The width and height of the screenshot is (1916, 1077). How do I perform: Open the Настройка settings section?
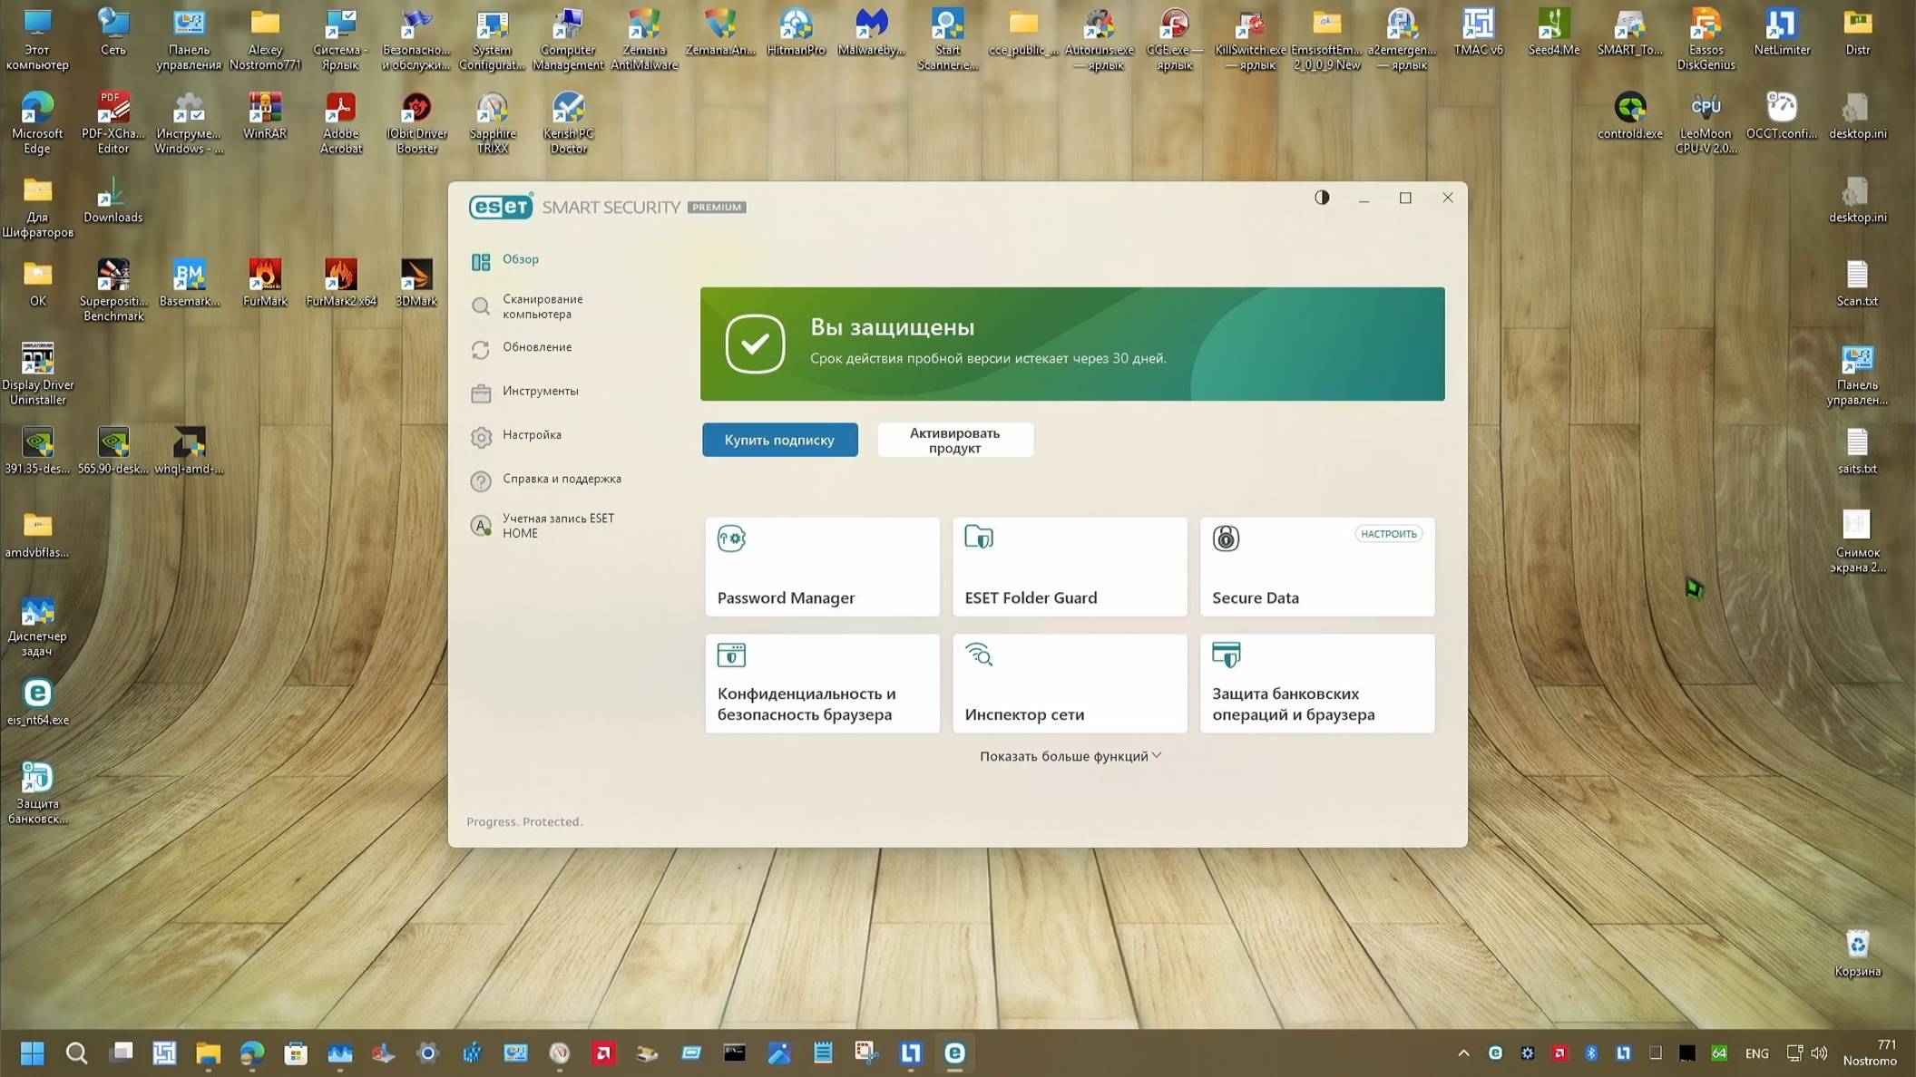pos(532,435)
